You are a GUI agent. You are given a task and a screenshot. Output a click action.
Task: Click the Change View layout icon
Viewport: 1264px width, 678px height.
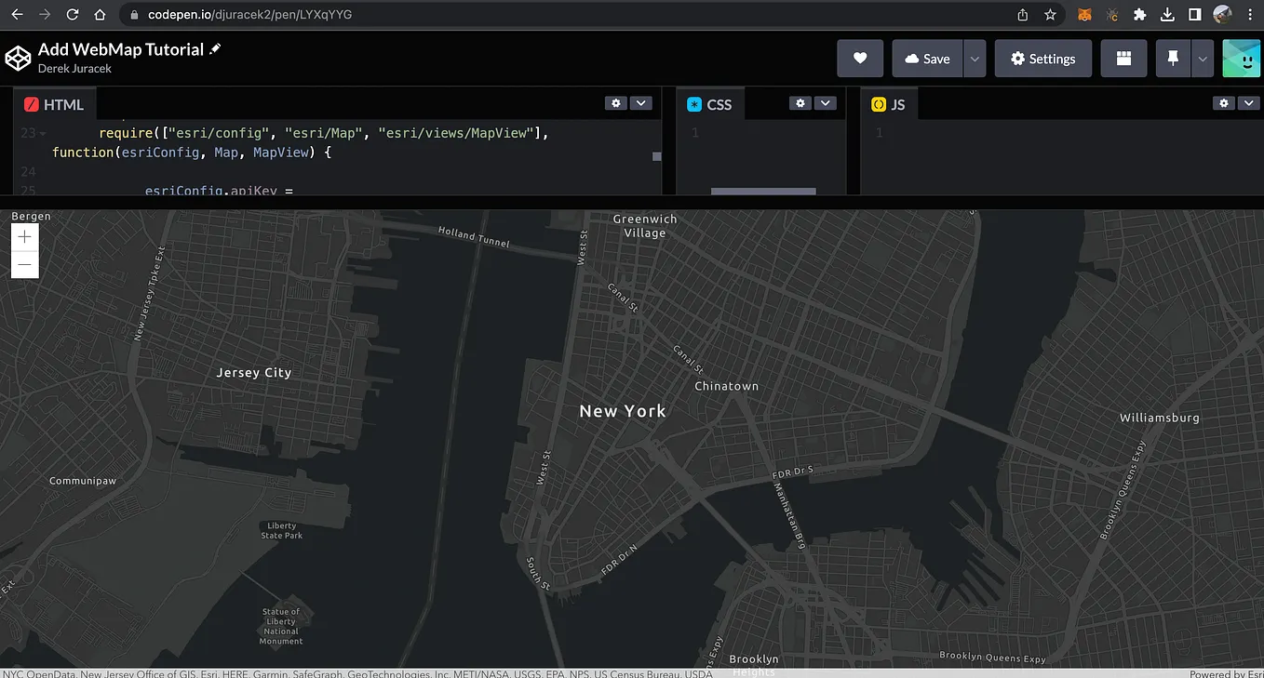[x=1123, y=58]
